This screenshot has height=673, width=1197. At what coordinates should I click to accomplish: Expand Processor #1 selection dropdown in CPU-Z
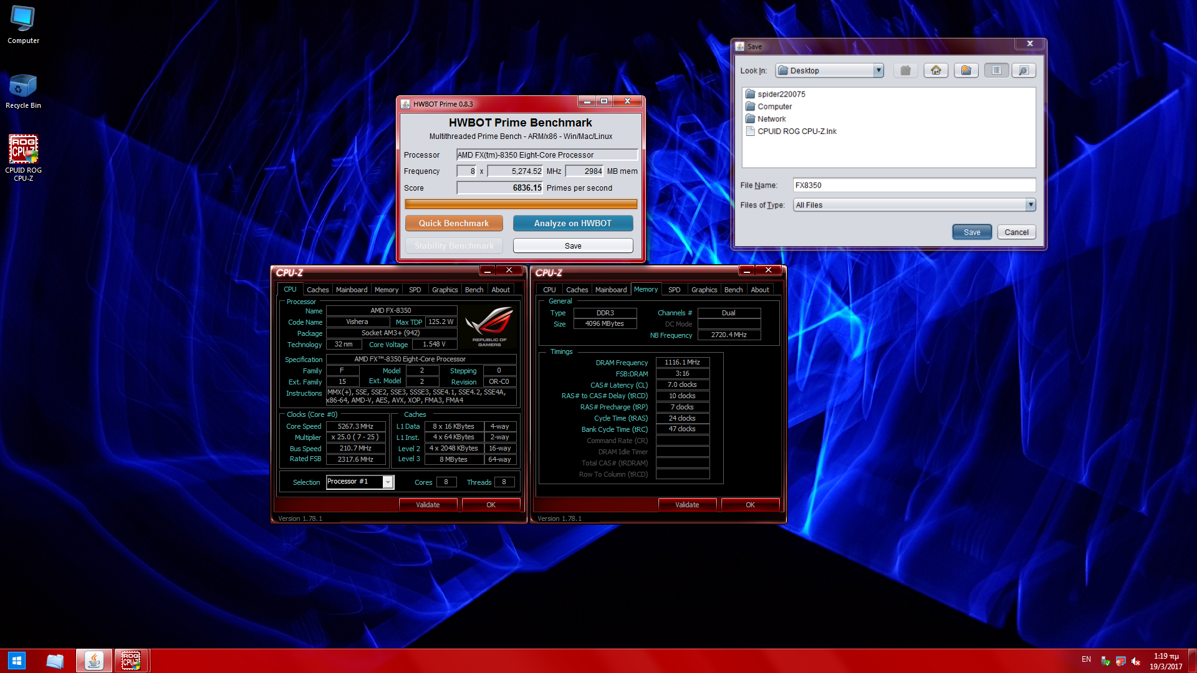point(388,482)
